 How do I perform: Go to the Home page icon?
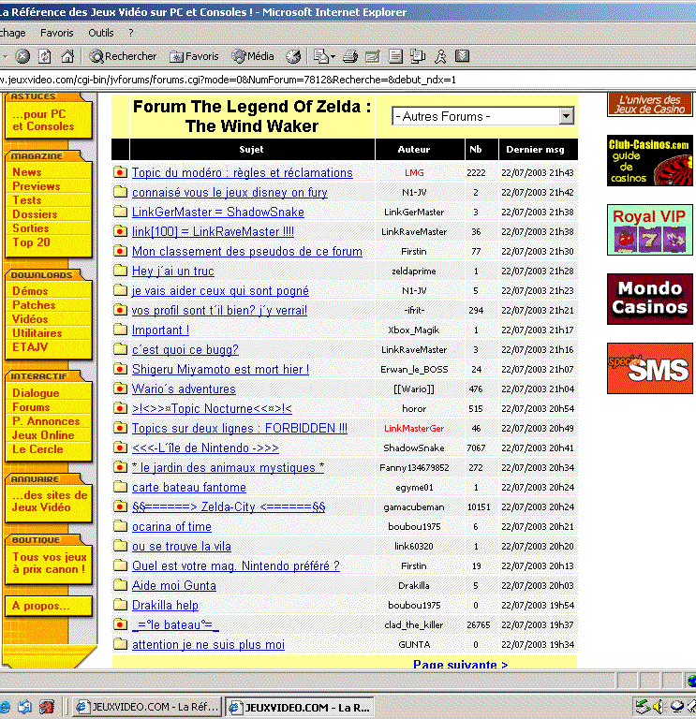point(67,56)
